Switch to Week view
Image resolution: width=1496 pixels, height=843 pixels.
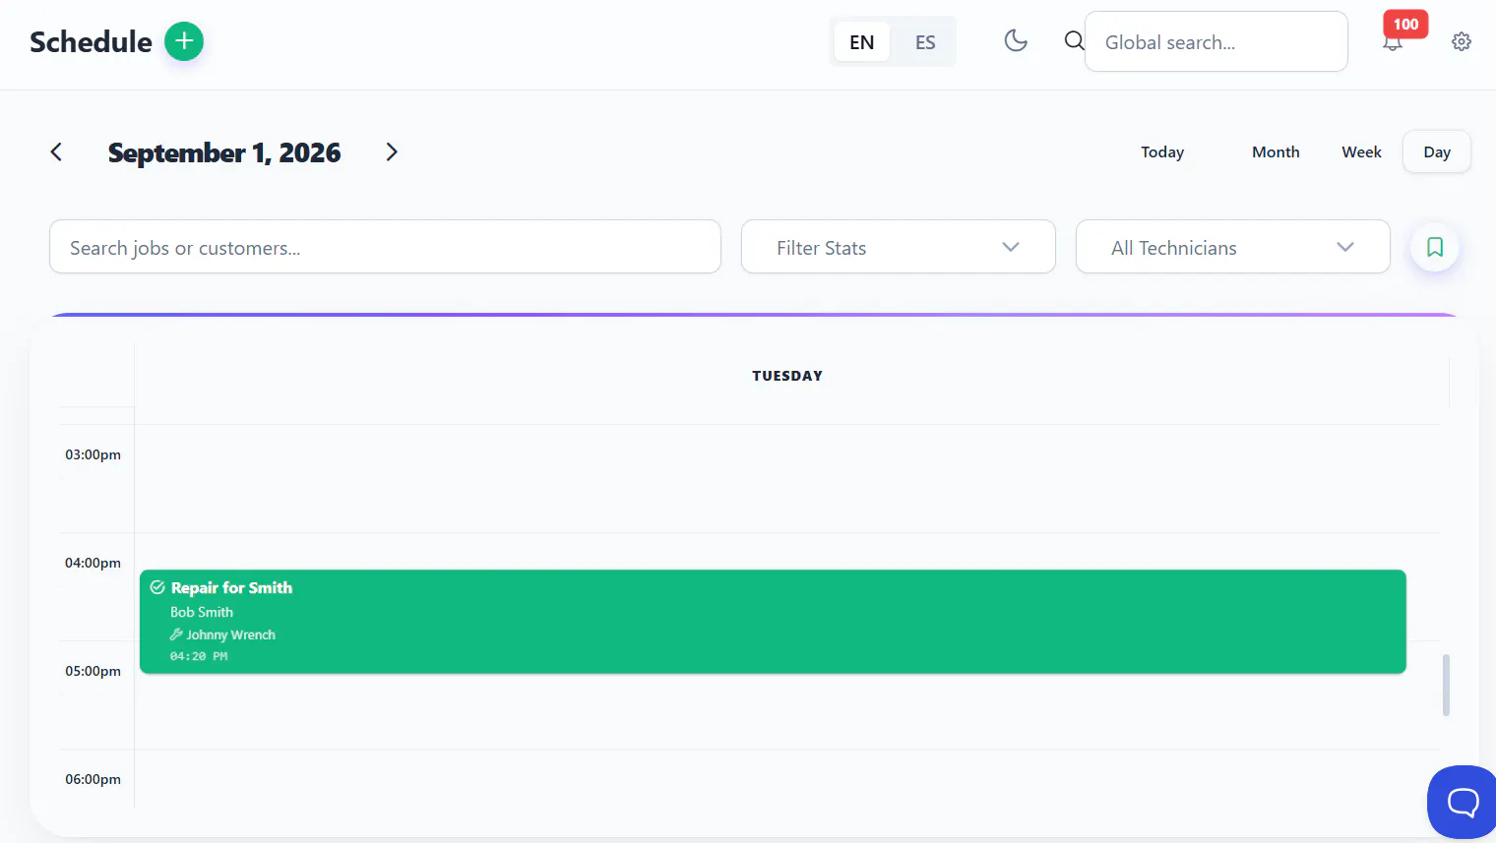click(x=1361, y=151)
